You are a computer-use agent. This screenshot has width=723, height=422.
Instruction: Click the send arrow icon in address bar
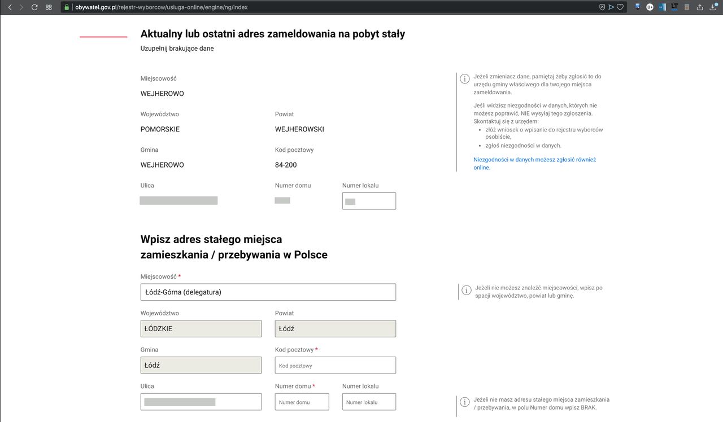pyautogui.click(x=611, y=7)
